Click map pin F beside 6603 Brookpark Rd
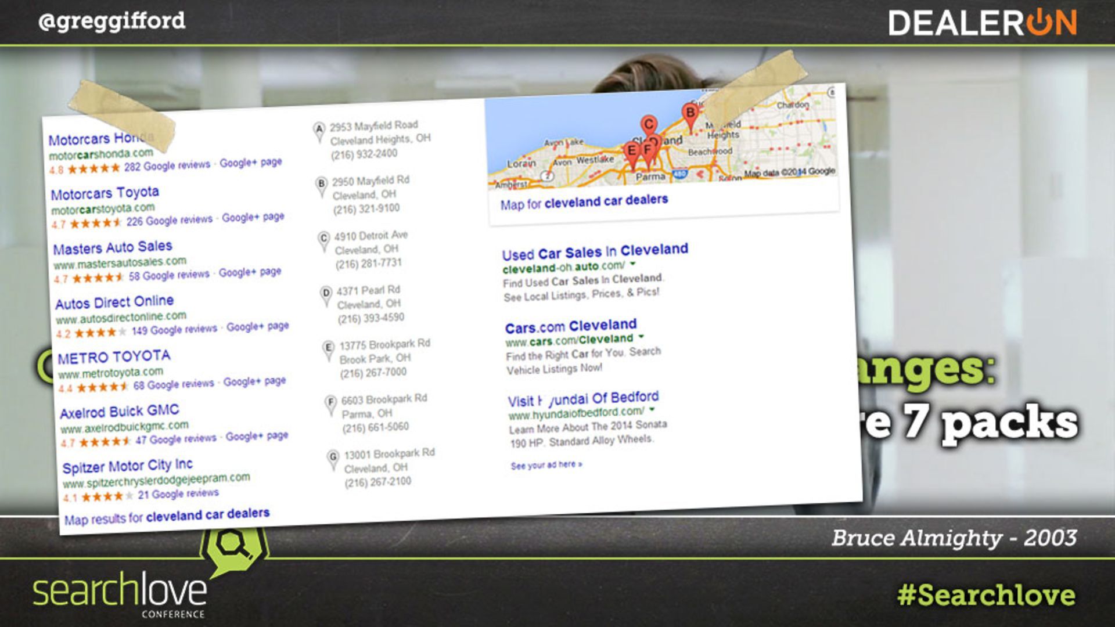Image resolution: width=1115 pixels, height=627 pixels. 330,405
